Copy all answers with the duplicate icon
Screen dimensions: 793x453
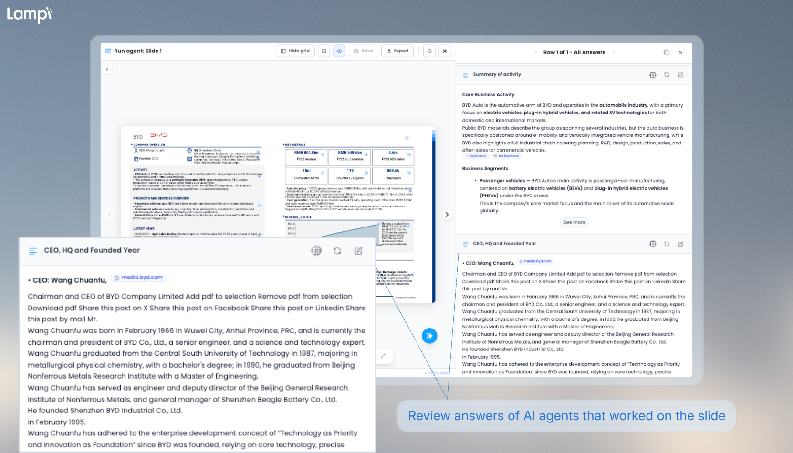click(x=667, y=52)
